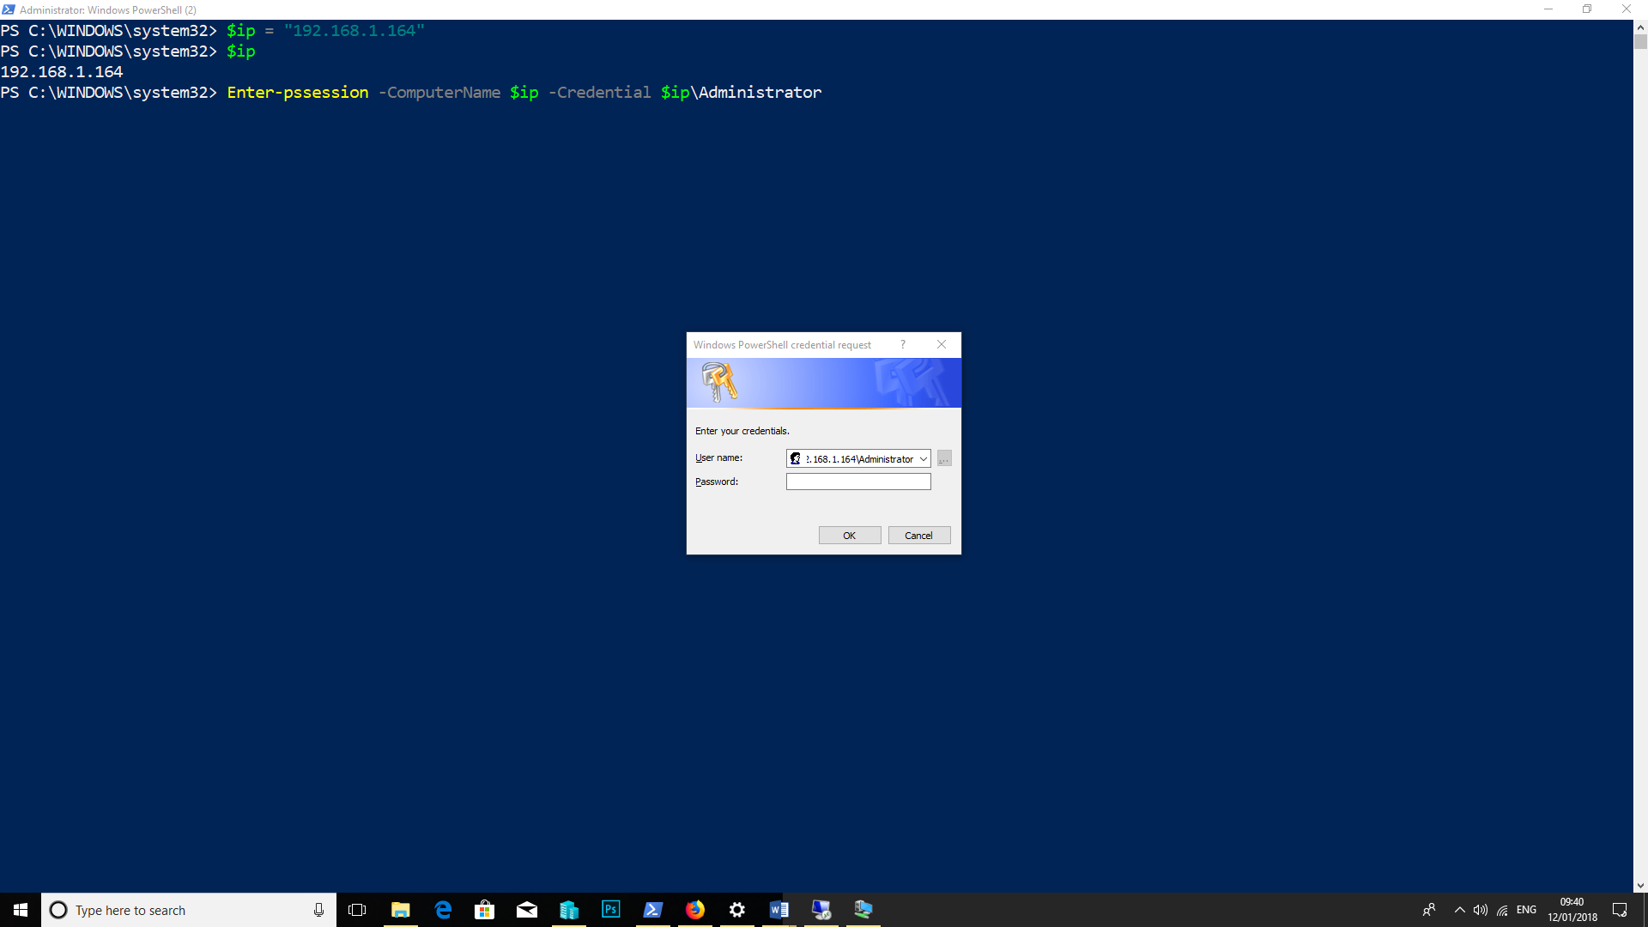The width and height of the screenshot is (1648, 927).
Task: Open the Action Center notifications icon
Action: [x=1620, y=910]
